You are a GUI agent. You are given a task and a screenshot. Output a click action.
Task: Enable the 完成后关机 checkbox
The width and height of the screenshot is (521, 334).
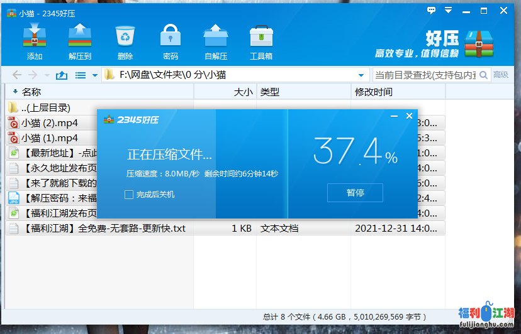pos(129,195)
